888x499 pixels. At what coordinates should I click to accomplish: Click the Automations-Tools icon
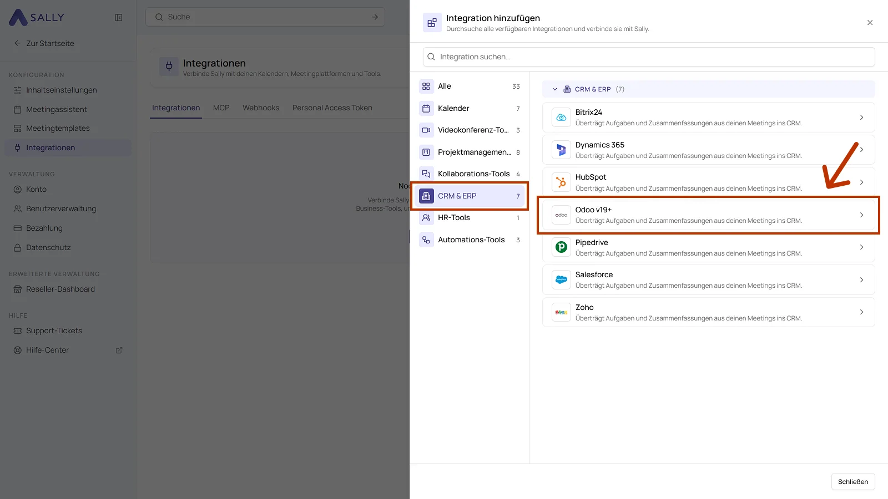[x=426, y=240]
